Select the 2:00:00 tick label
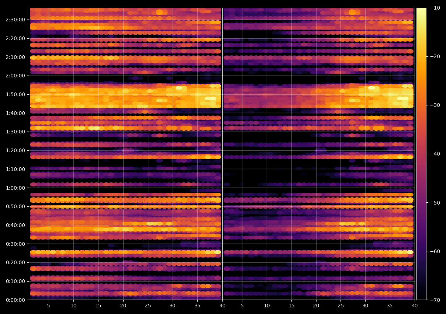The height and width of the screenshot is (314, 446). point(15,76)
